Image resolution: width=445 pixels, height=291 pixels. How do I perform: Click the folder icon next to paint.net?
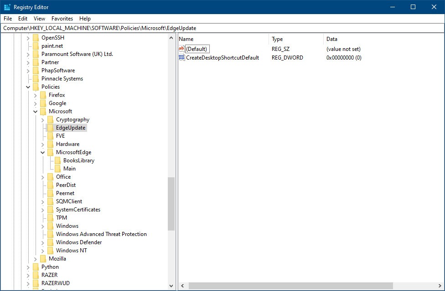coord(36,46)
